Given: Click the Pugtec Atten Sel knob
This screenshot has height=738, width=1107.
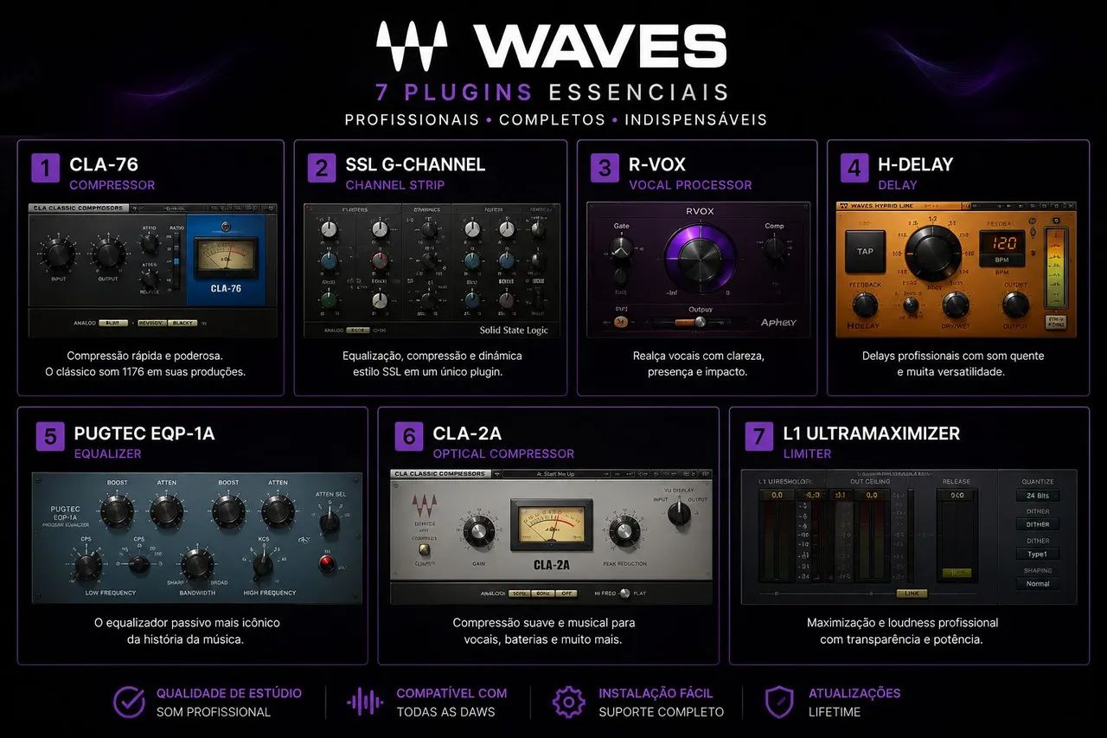Looking at the screenshot, I should (x=329, y=522).
